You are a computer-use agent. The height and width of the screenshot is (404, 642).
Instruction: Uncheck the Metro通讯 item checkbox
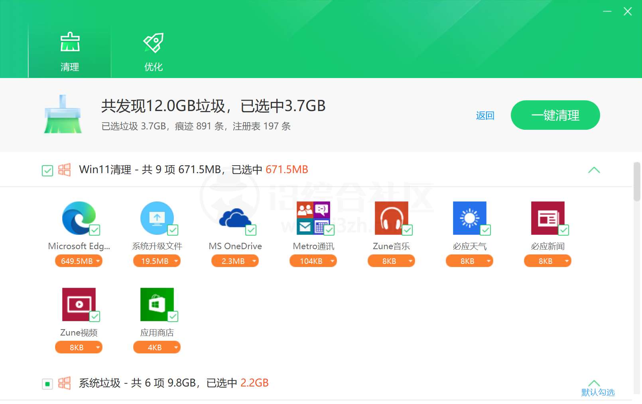coord(329,230)
